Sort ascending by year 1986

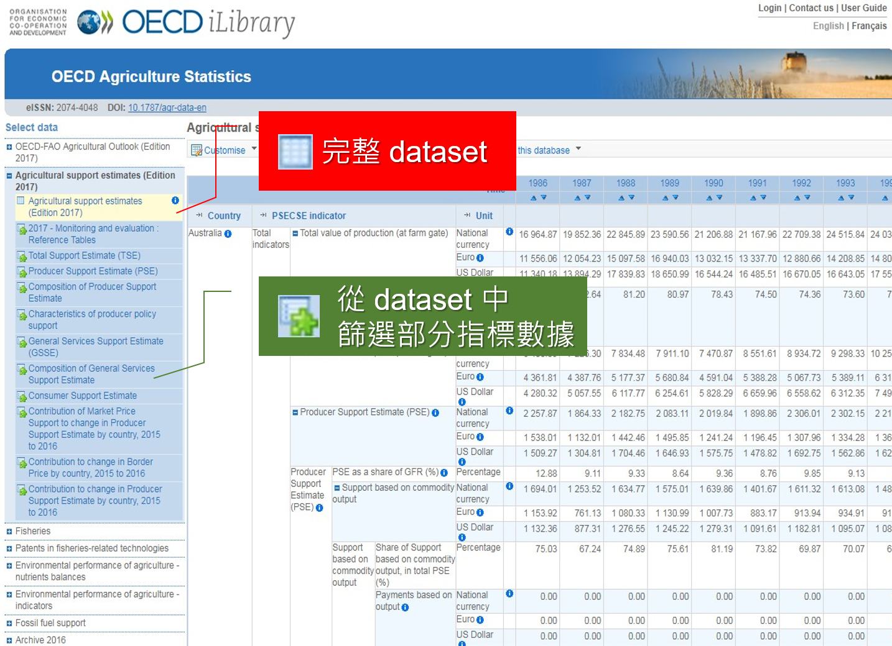[x=533, y=198]
